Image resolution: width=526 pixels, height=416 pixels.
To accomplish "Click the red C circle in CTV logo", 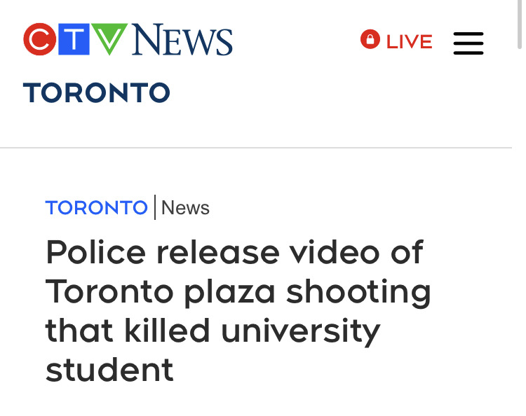I will click(39, 39).
